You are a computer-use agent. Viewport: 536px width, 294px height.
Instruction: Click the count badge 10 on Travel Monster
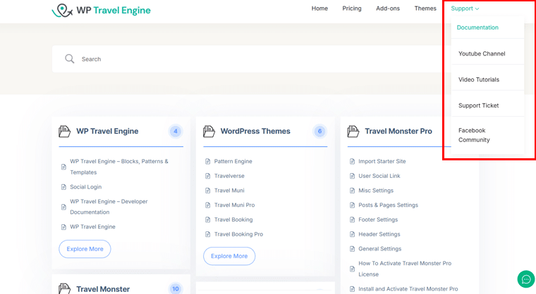pyautogui.click(x=176, y=289)
